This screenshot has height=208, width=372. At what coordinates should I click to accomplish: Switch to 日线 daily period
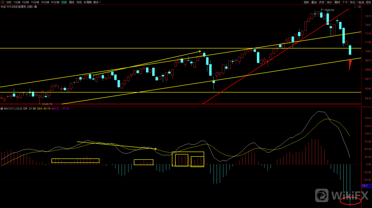tap(64, 2)
